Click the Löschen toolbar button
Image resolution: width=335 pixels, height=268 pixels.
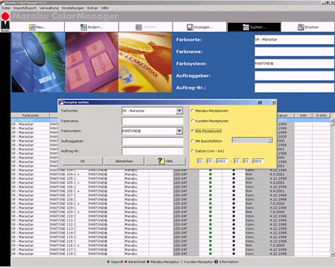click(x=146, y=27)
